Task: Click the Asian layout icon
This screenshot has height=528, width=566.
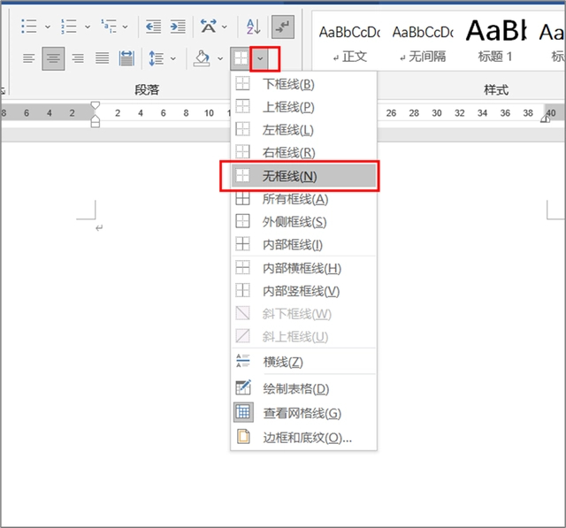Action: [209, 27]
